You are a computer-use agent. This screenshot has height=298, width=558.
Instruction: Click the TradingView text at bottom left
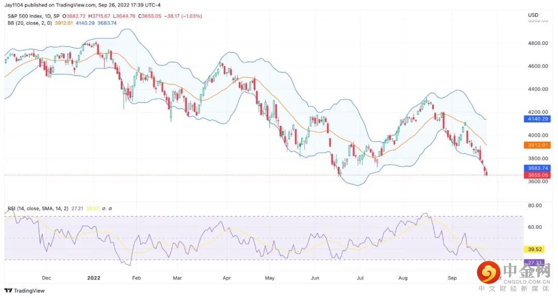tap(29, 291)
